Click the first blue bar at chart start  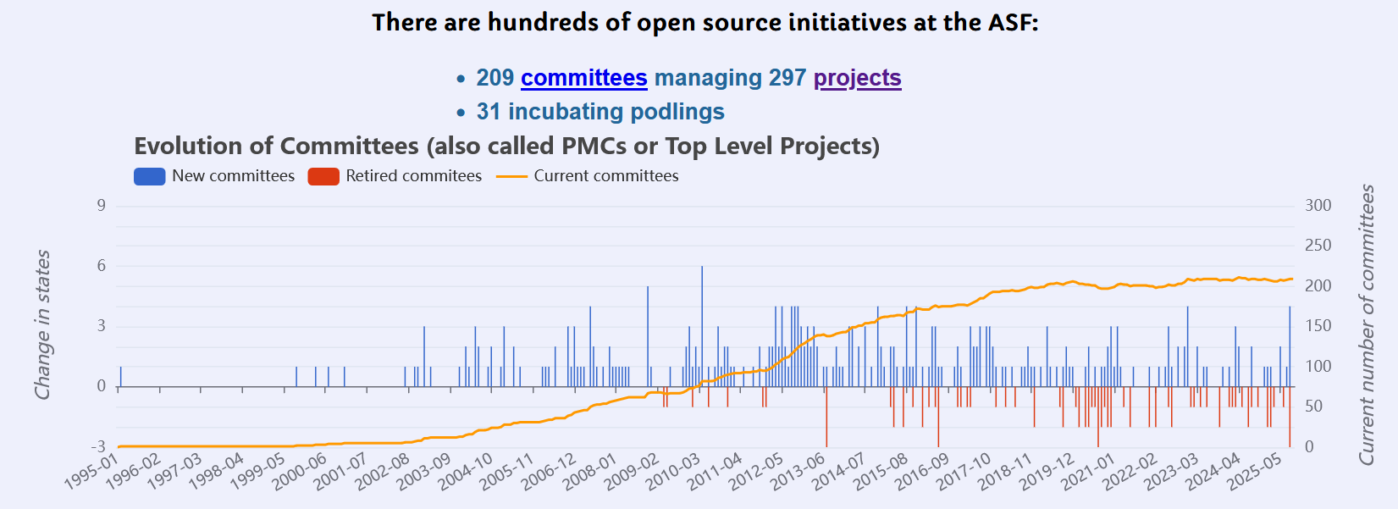121,377
